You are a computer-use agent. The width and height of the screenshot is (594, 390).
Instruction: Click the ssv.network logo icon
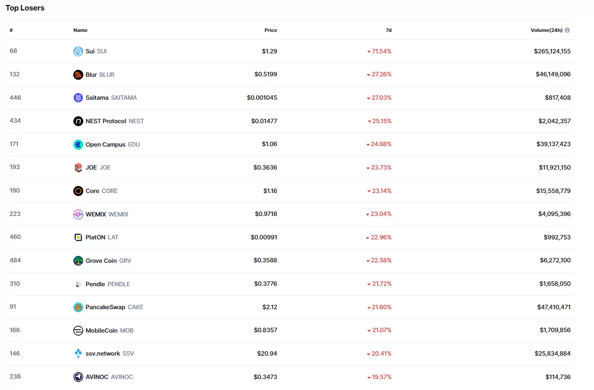[78, 354]
